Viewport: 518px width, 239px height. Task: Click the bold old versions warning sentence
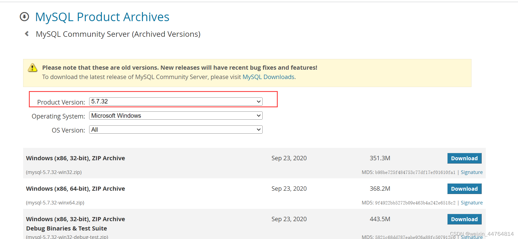[x=180, y=68]
